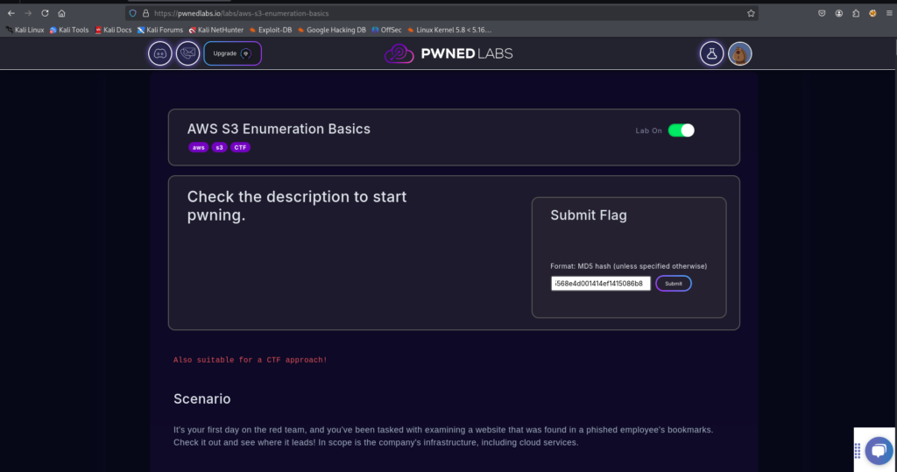Open the OffSec bookmark
Viewport: 897px width, 472px height.
pos(386,30)
